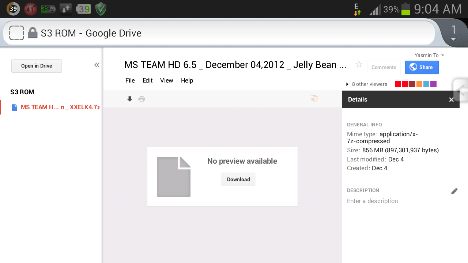
Task: Click the pencil icon to edit description
Action: click(454, 191)
